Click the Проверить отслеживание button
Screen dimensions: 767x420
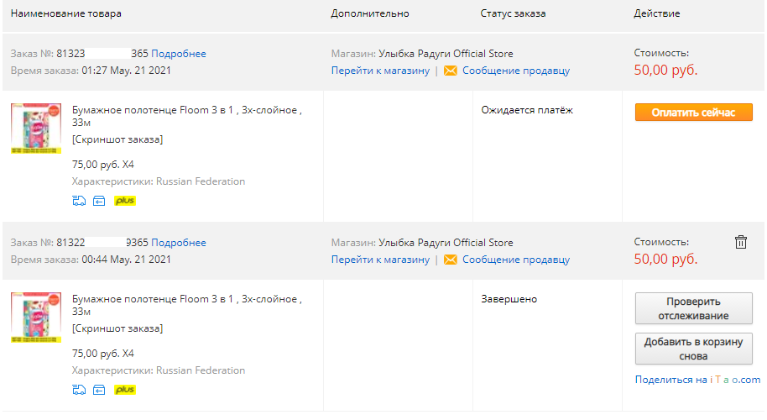click(694, 308)
